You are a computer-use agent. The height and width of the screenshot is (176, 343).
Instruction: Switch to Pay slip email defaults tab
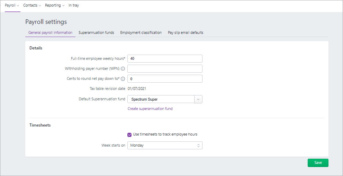pos(186,33)
